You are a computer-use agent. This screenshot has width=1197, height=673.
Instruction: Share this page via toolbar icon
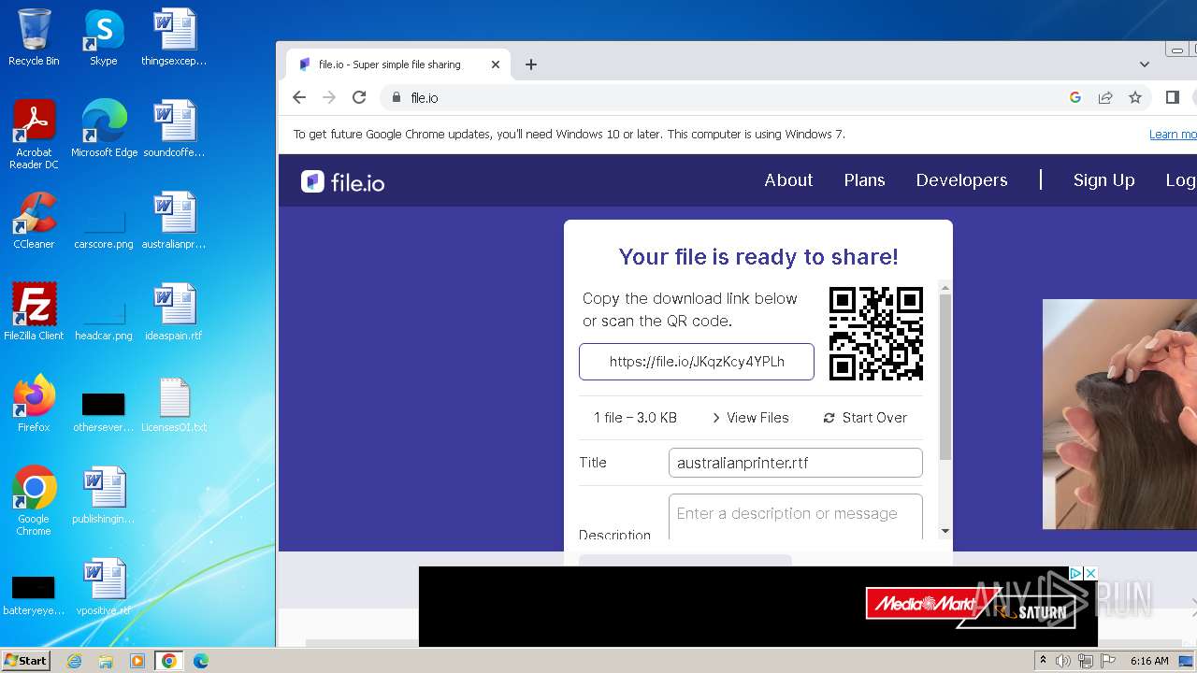(x=1105, y=97)
